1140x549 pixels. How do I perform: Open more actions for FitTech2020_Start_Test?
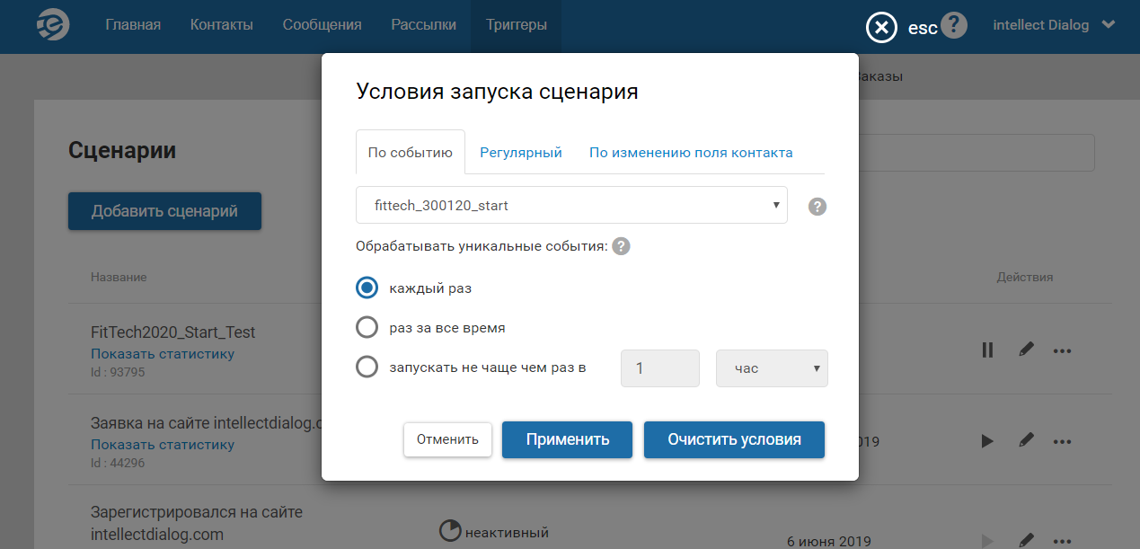tap(1062, 350)
